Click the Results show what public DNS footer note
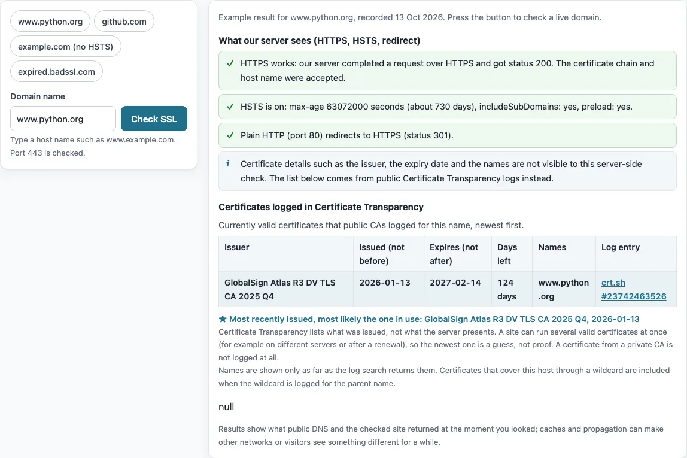Viewport: 687px width, 458px height. coord(441,435)
